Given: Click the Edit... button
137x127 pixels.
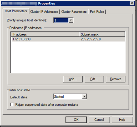Looking at the screenshot, I should click(94, 79).
